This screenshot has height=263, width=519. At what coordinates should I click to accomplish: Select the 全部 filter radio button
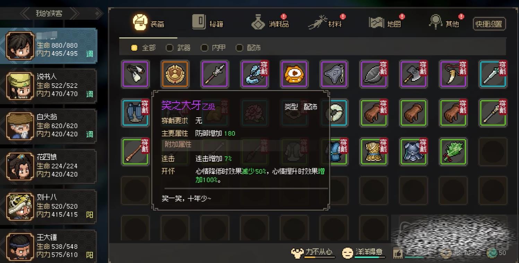tap(135, 48)
